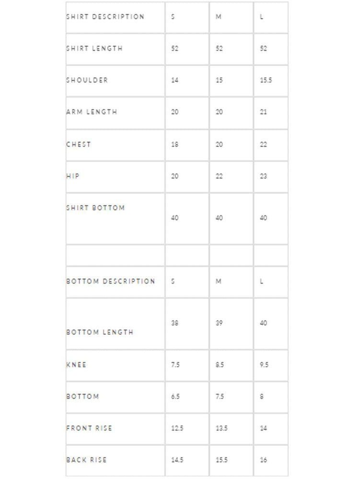Select the KNEE row label
345x480 pixels.
(76, 365)
